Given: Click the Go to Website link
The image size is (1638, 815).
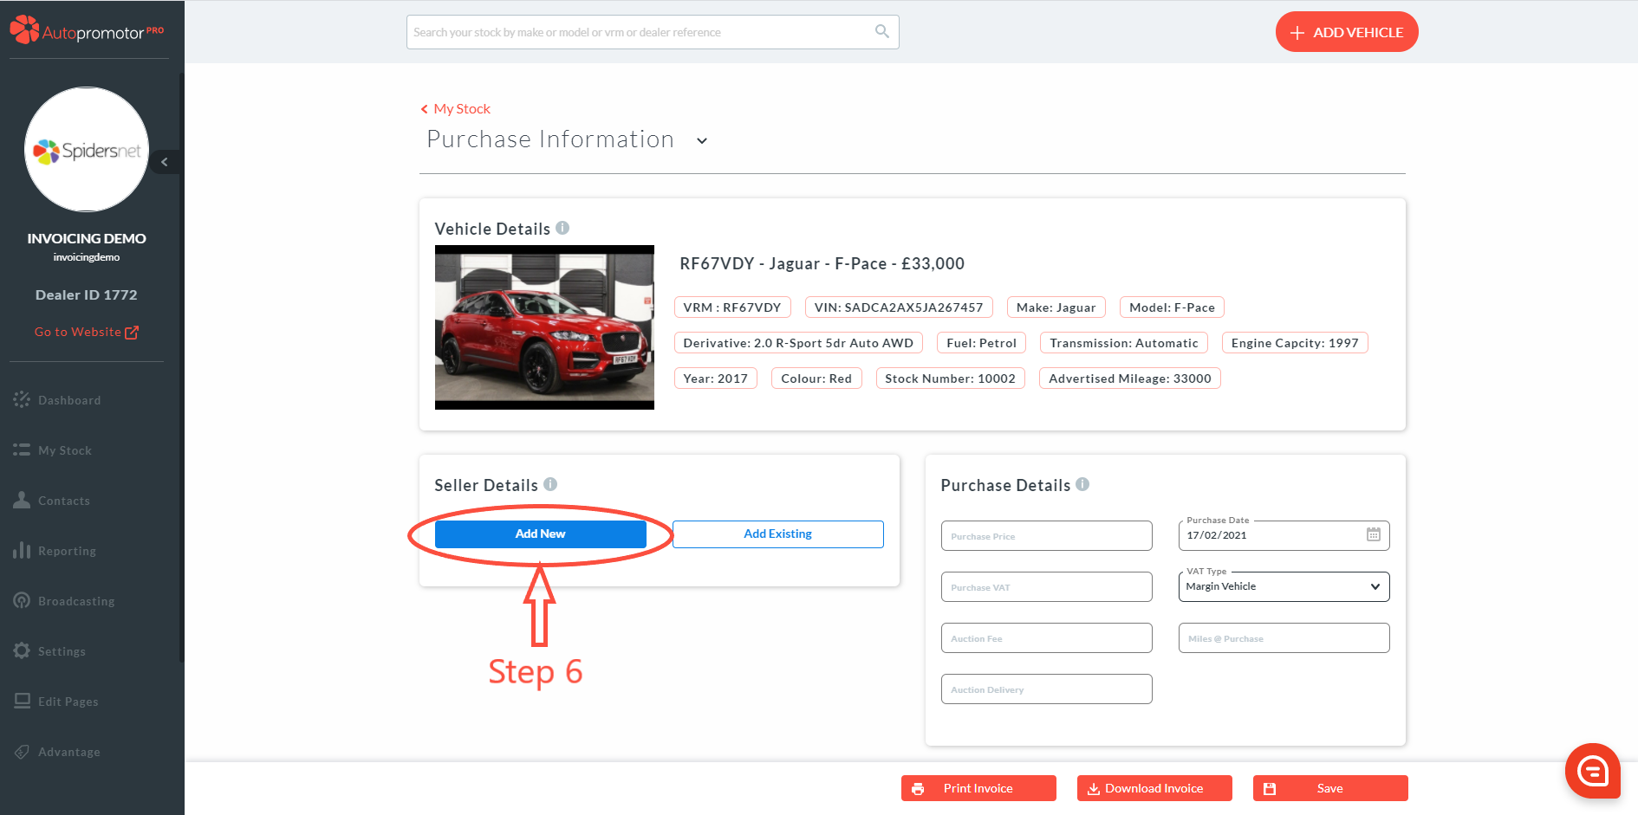Looking at the screenshot, I should [x=86, y=332].
